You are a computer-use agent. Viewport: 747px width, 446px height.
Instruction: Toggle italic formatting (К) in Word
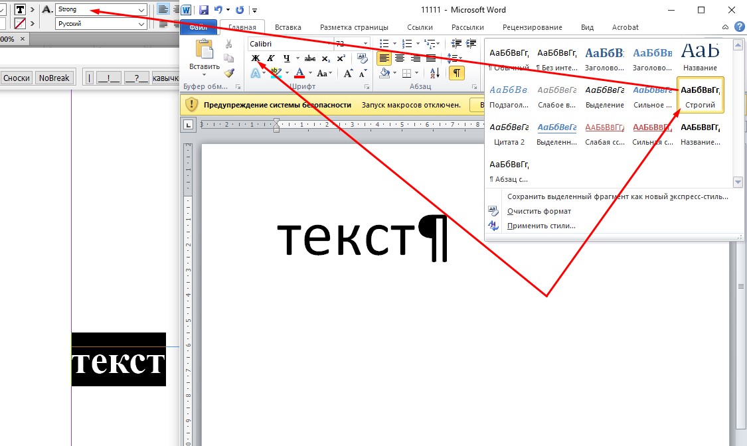[271, 58]
